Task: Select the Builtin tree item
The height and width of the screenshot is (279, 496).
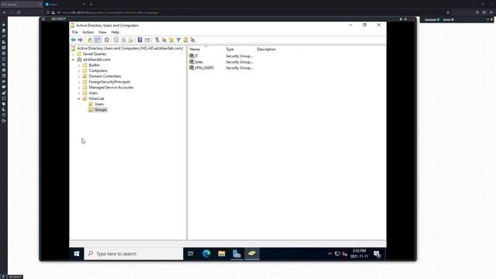Action: [95, 65]
